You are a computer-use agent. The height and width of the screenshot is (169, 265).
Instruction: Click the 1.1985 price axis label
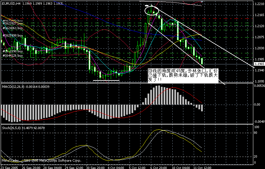[259, 59]
